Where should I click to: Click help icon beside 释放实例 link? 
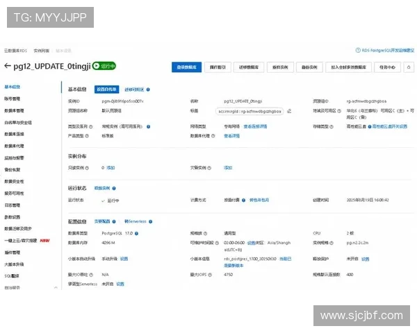(x=114, y=188)
